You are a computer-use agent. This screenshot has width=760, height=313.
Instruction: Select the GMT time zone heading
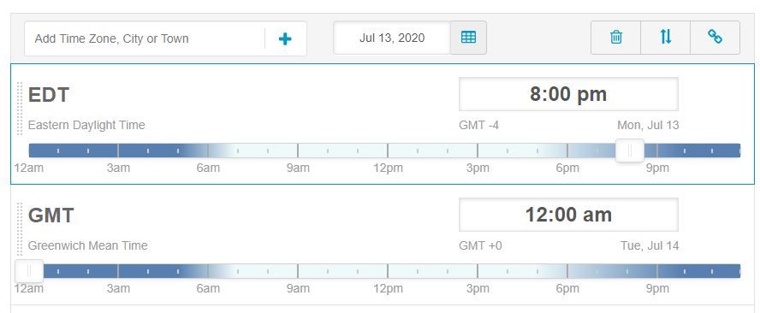50,216
